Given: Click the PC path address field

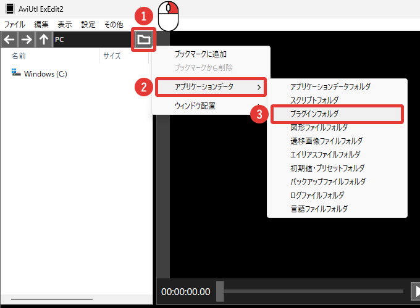Looking at the screenshot, I should [x=93, y=40].
